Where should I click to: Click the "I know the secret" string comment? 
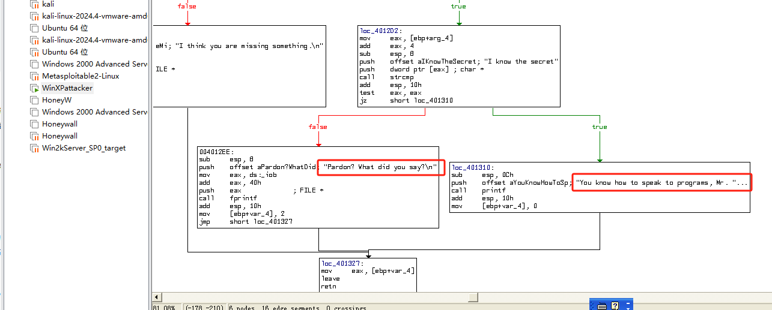click(521, 62)
